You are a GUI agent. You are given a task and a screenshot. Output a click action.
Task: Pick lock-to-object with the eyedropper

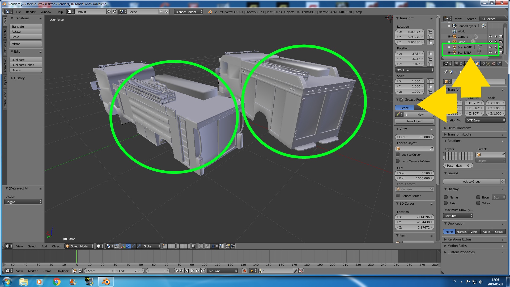[431, 149]
